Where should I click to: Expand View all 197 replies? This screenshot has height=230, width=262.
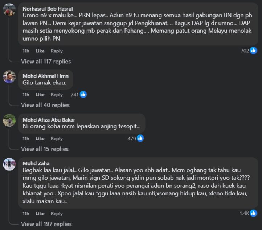pos(46,224)
